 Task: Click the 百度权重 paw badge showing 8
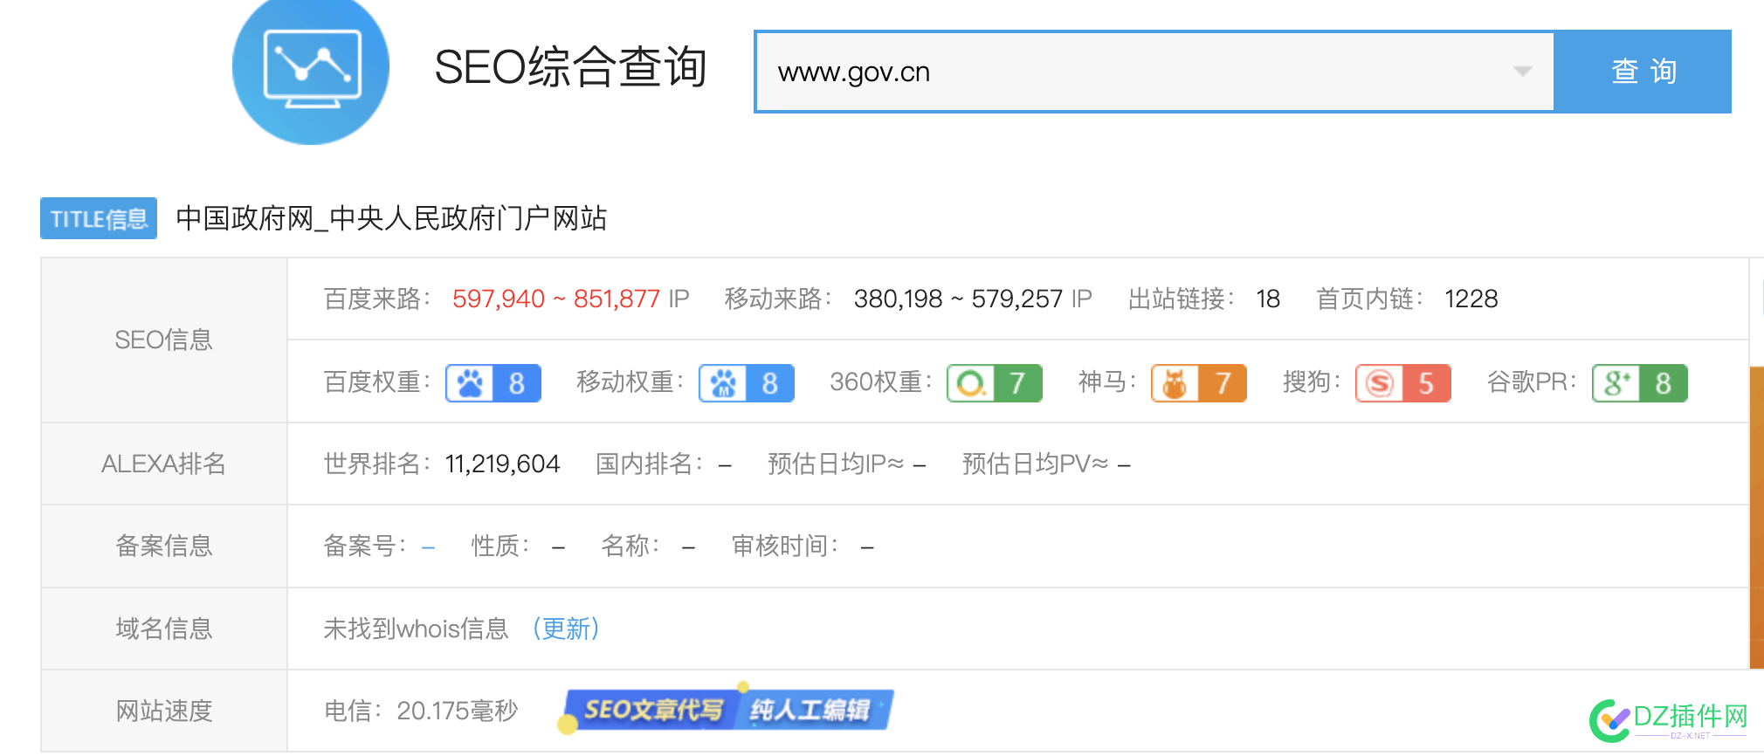click(493, 382)
